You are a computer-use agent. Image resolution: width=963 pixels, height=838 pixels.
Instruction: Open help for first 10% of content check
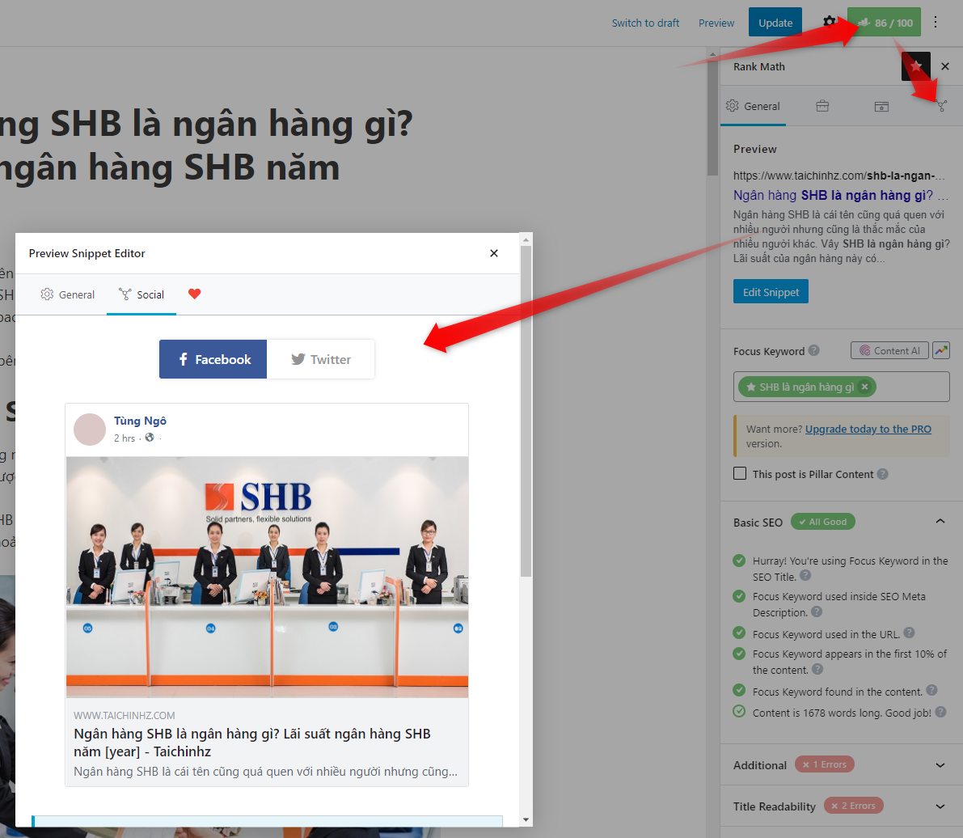817,669
